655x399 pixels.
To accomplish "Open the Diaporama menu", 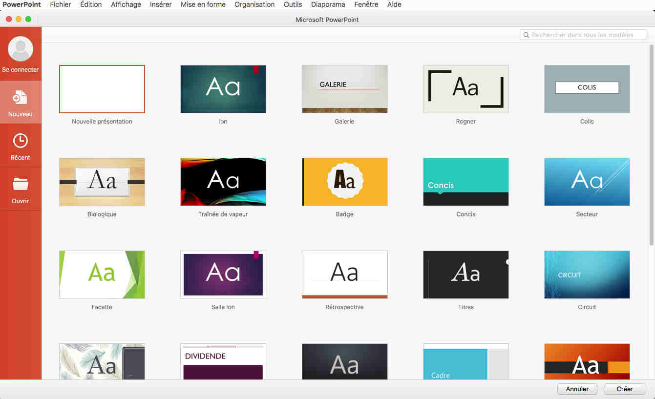I will point(328,4).
